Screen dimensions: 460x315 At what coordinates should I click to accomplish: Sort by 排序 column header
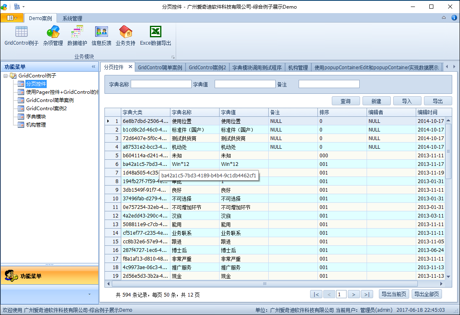342,112
